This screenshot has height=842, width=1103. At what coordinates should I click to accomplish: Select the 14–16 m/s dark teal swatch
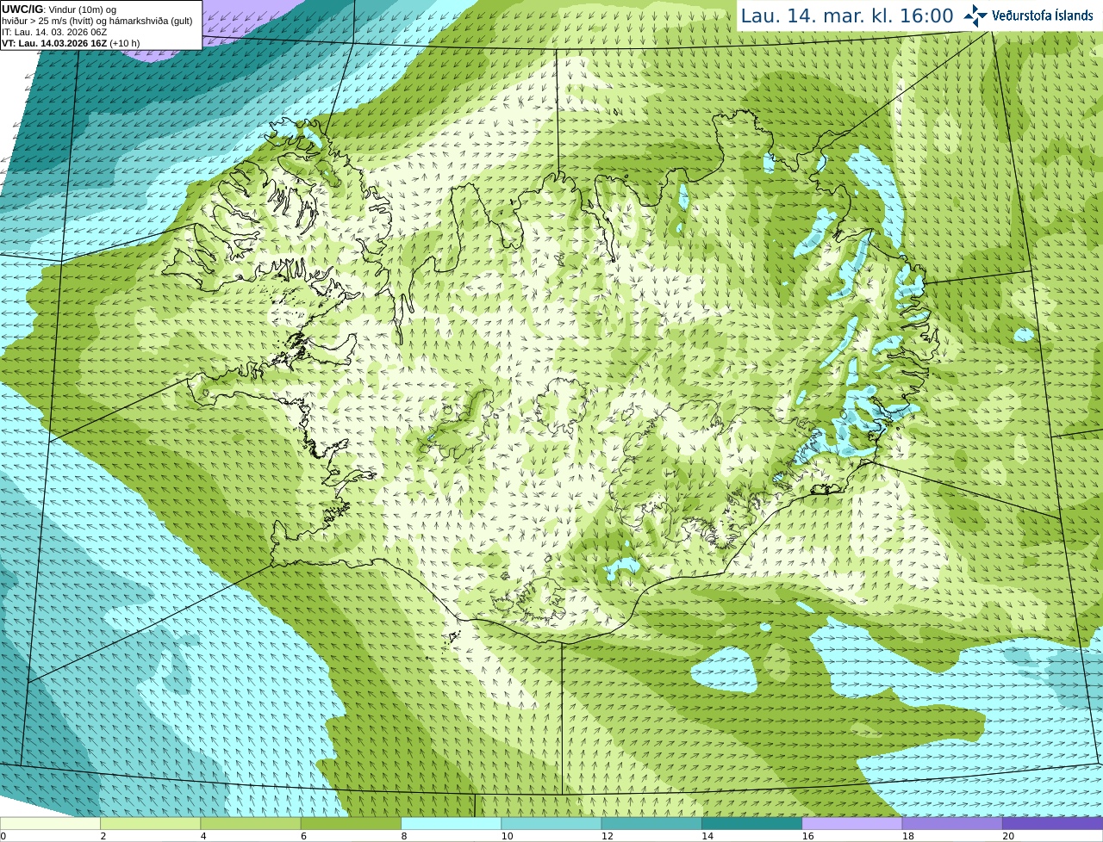coord(751,824)
